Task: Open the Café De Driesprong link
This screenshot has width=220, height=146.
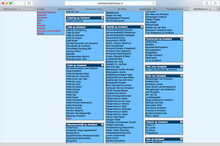Action: click(x=76, y=30)
